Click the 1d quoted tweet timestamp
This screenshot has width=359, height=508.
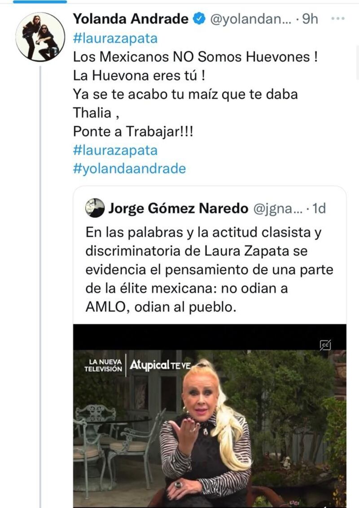[319, 208]
